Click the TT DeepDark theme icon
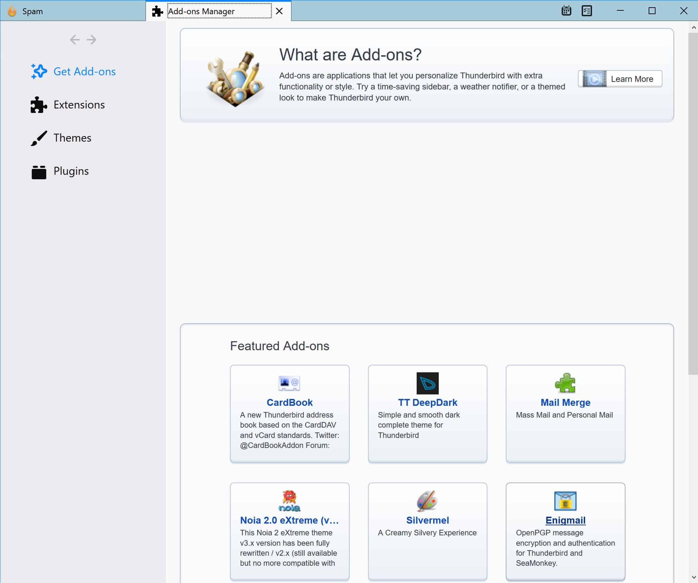 427,383
